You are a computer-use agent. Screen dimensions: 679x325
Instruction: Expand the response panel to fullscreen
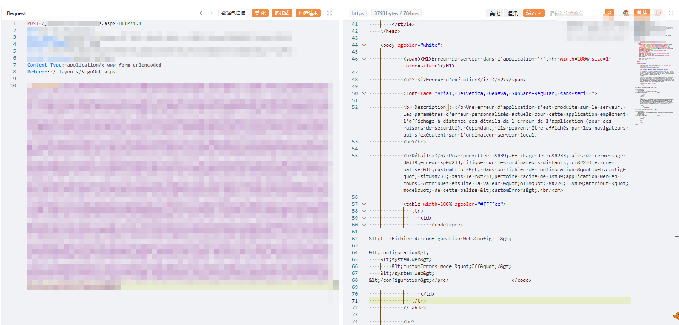pyautogui.click(x=671, y=13)
